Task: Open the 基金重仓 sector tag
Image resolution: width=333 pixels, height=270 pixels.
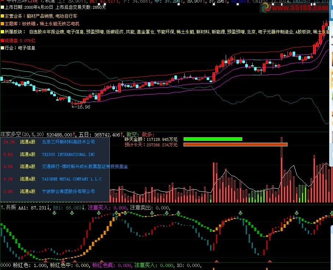Action: pyautogui.click(x=145, y=32)
